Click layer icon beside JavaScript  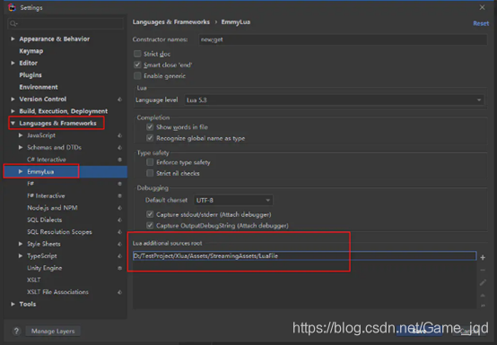pyautogui.click(x=120, y=135)
